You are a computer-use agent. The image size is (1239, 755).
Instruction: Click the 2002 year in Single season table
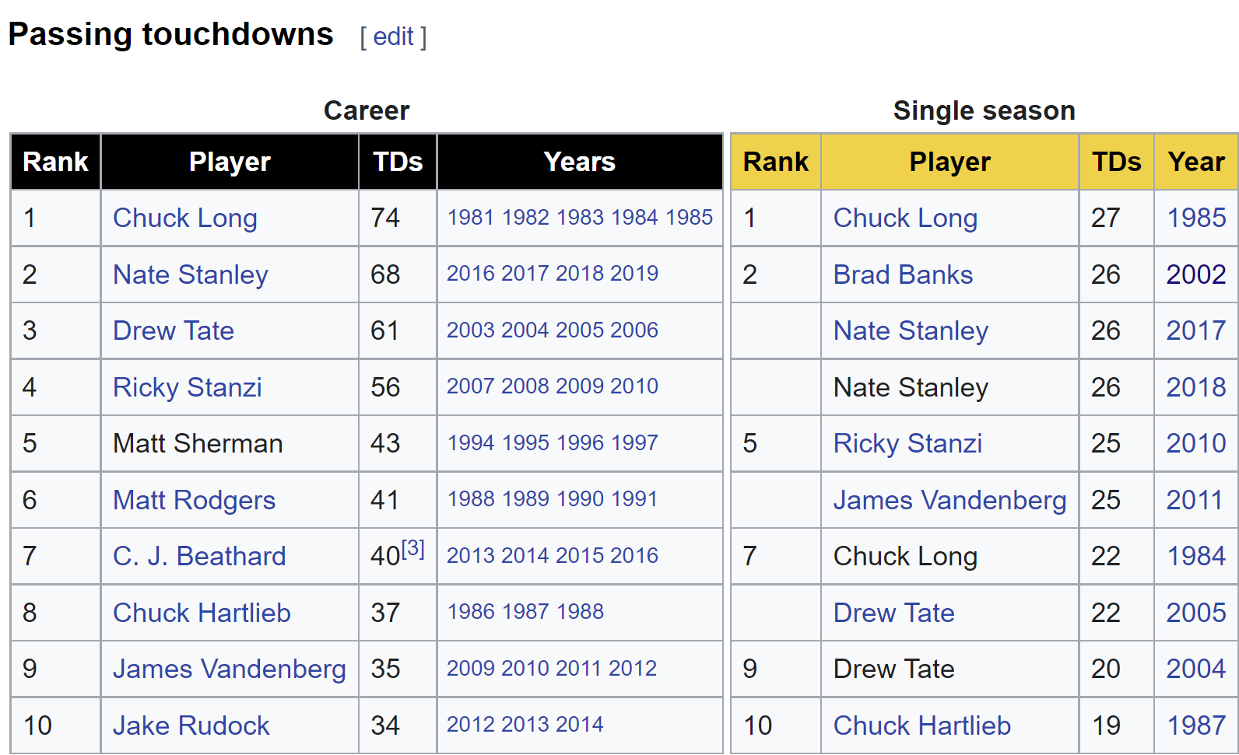pos(1196,274)
